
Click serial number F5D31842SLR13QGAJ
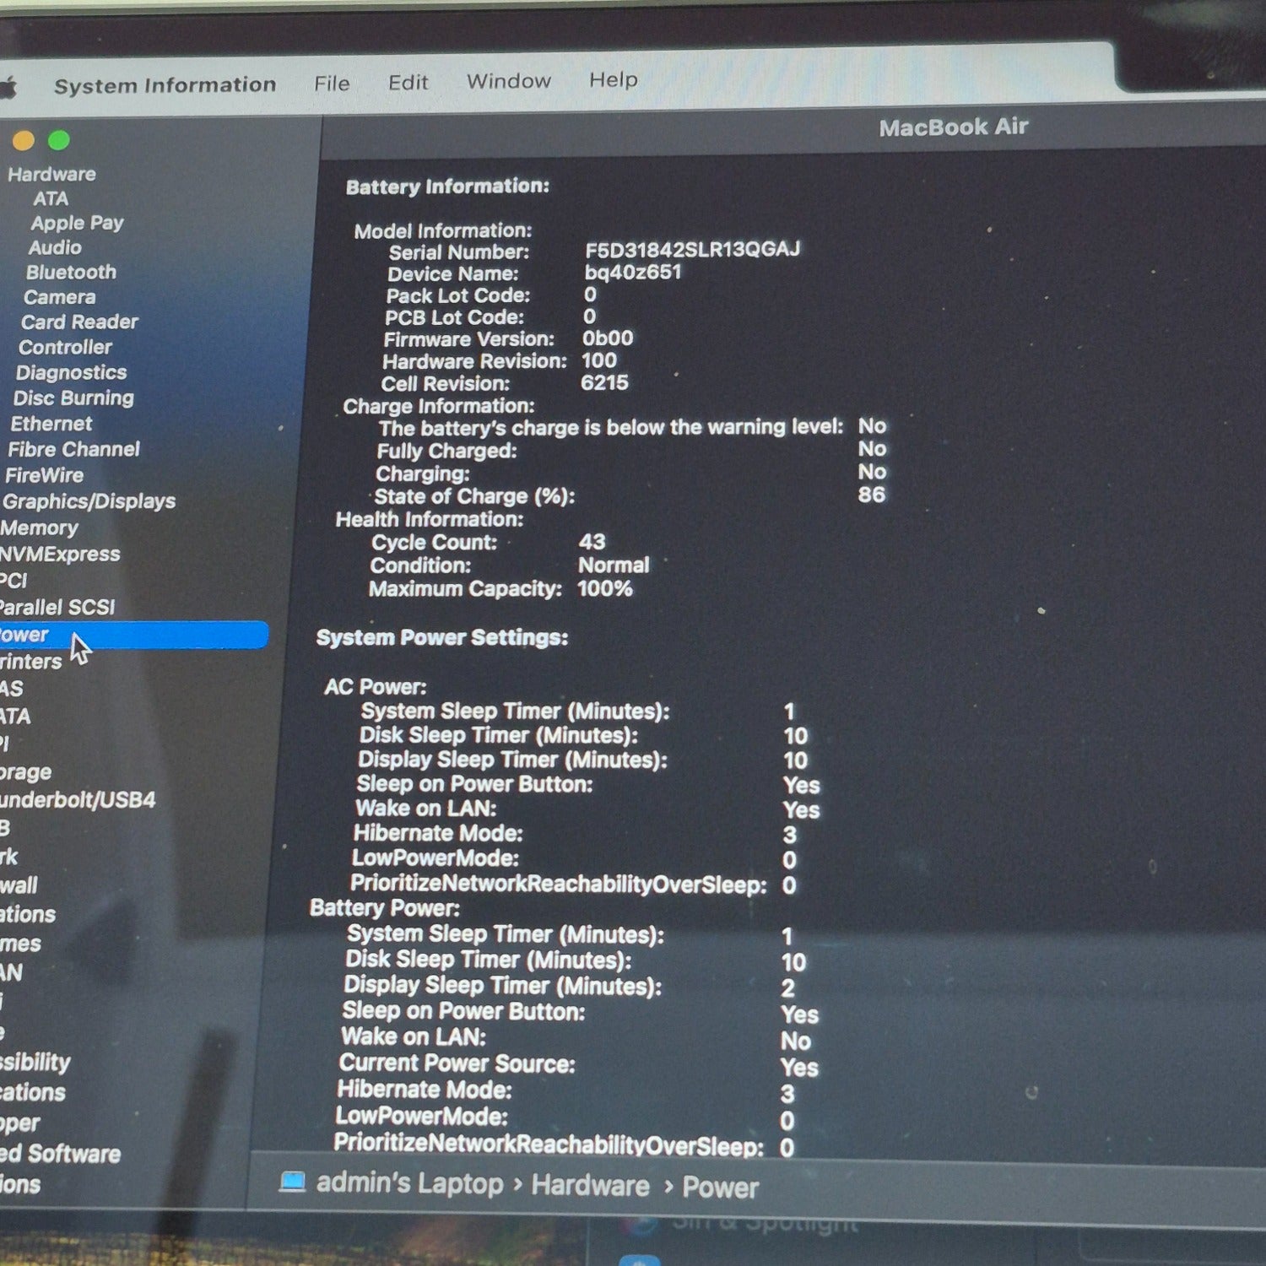coord(692,250)
